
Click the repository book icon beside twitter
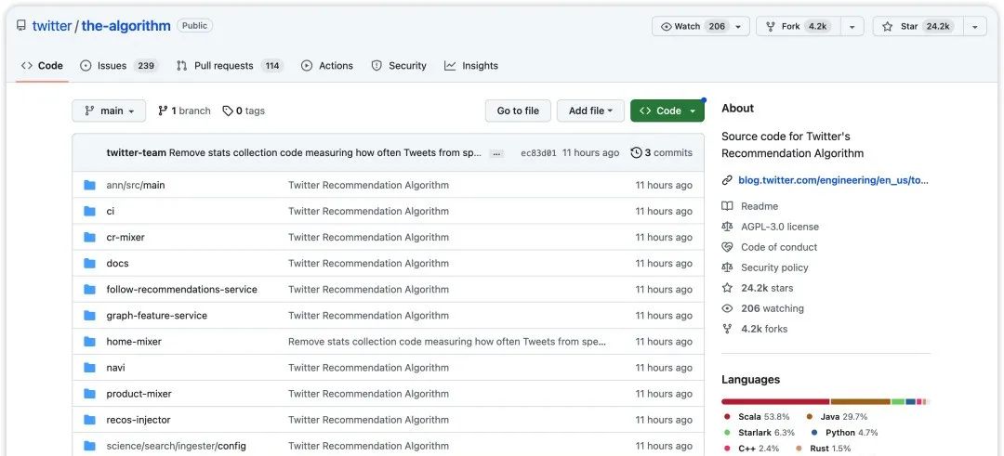coord(21,26)
